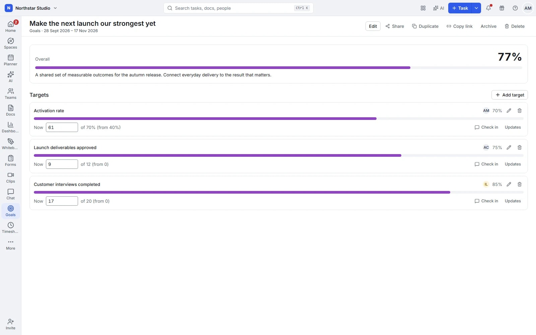
Task: Open Forms in the sidebar
Action: [x=10, y=160]
